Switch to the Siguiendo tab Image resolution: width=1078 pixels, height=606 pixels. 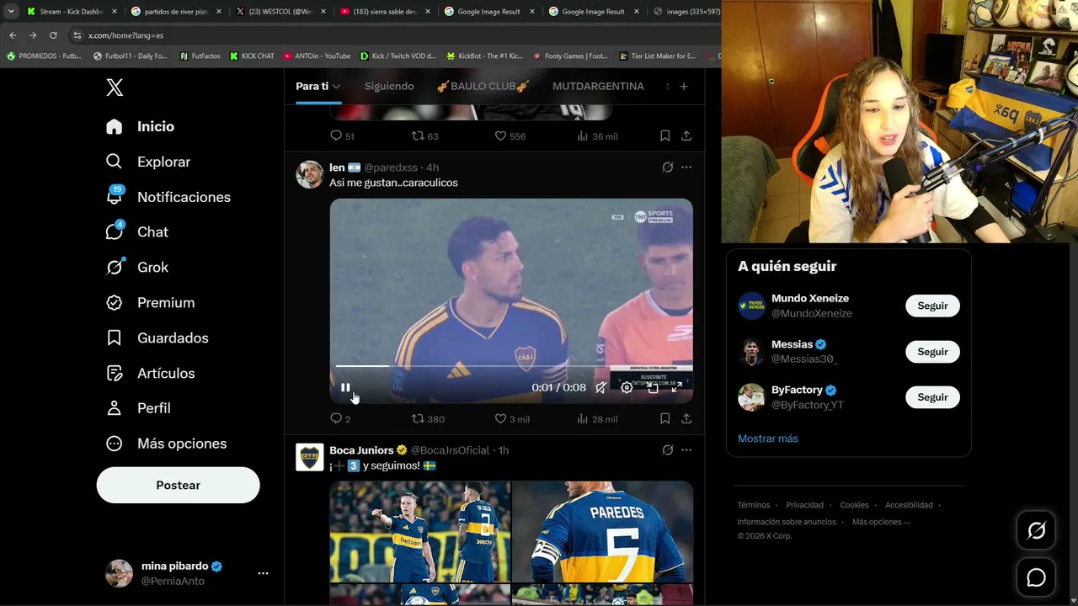click(x=389, y=86)
